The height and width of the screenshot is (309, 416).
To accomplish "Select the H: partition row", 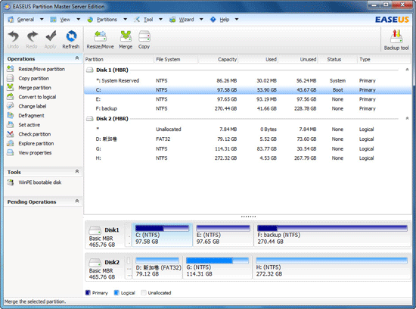I will coord(248,158).
